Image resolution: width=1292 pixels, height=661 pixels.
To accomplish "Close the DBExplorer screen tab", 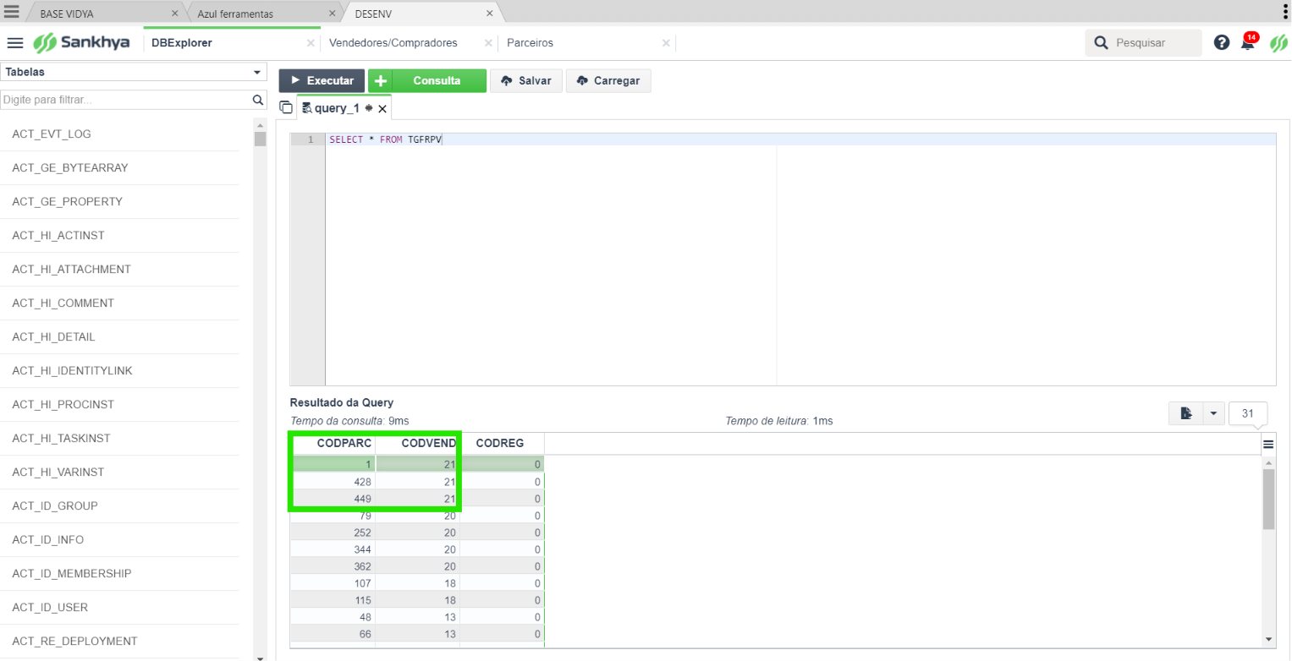I will pos(311,43).
